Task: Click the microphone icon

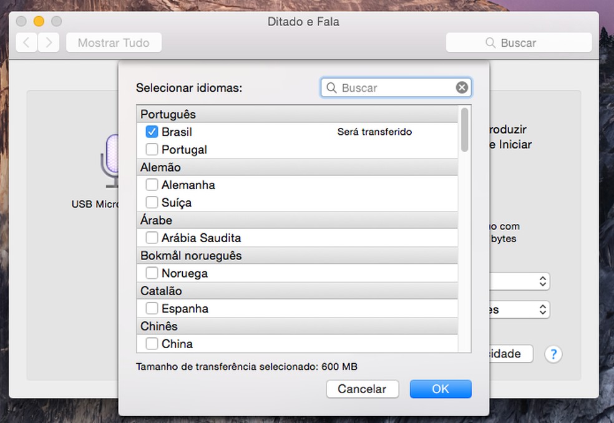Action: click(110, 160)
